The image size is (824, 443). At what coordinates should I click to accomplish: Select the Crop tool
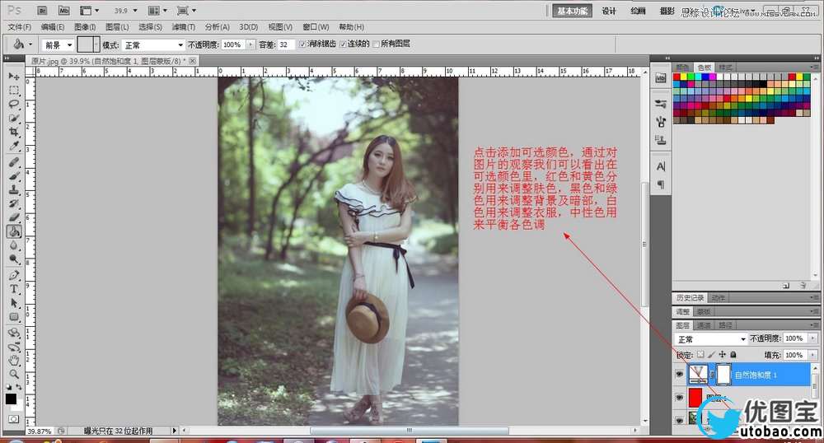point(14,132)
